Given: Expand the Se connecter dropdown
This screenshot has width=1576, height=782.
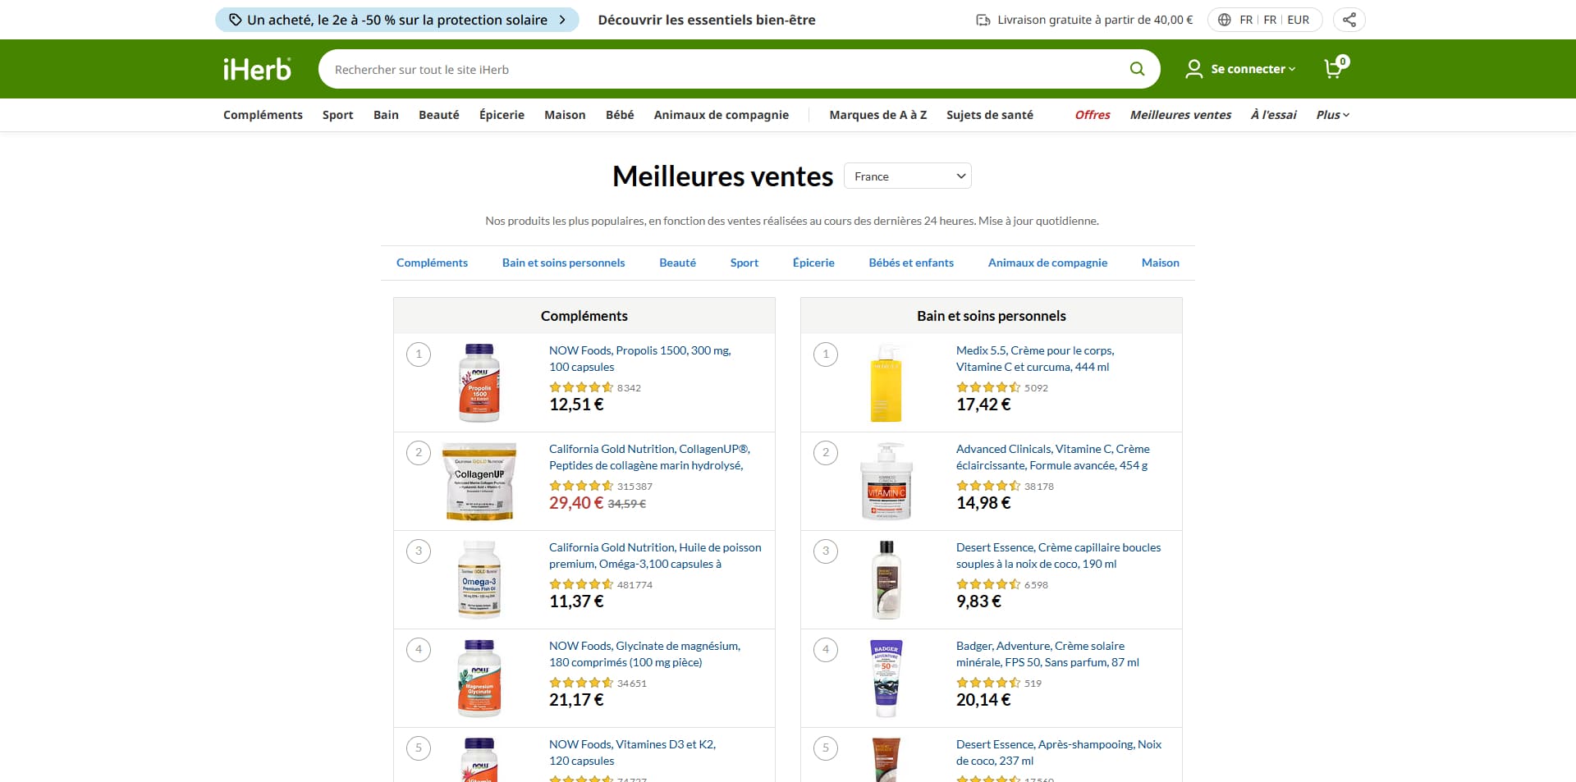Looking at the screenshot, I should pyautogui.click(x=1253, y=69).
